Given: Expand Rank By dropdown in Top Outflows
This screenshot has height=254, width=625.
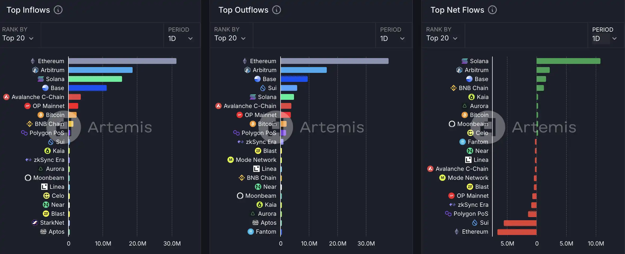Looking at the screenshot, I should pyautogui.click(x=230, y=38).
